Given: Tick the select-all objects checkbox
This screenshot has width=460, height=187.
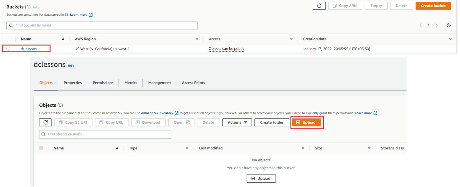Looking at the screenshot, I should pos(41,148).
